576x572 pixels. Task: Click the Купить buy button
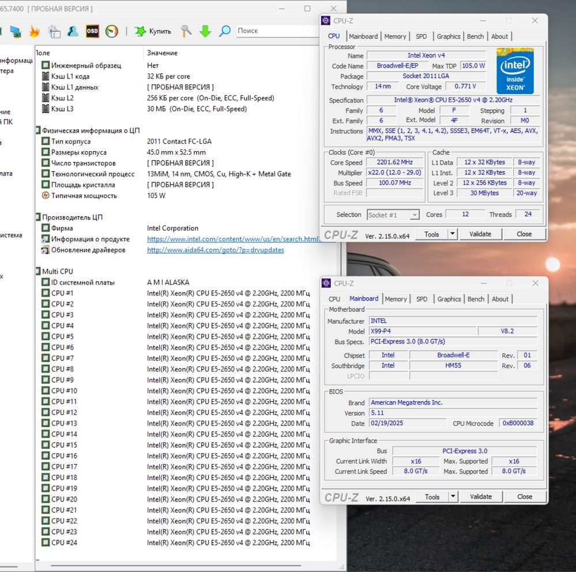pos(153,31)
